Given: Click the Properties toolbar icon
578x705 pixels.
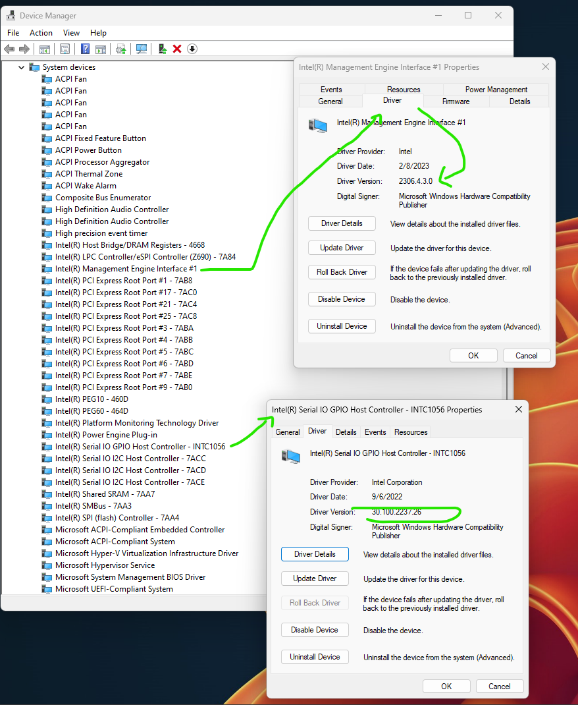Looking at the screenshot, I should 65,49.
